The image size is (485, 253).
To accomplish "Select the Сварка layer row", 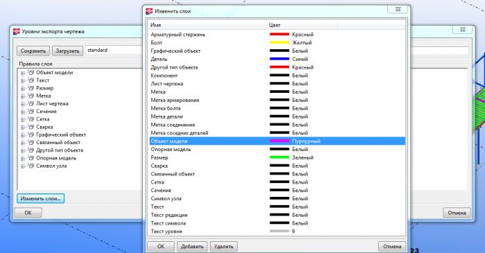I will tap(277, 166).
